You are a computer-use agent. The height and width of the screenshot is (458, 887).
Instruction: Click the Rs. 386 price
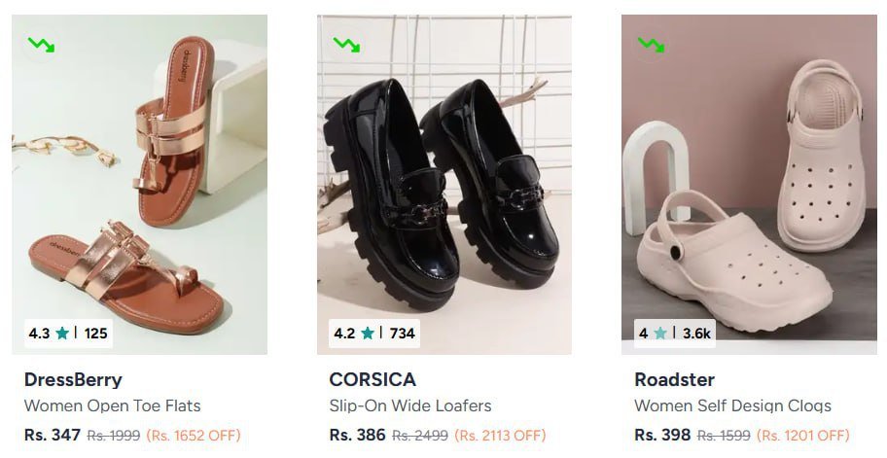coord(358,435)
